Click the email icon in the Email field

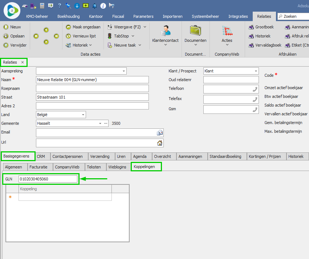(x=159, y=133)
